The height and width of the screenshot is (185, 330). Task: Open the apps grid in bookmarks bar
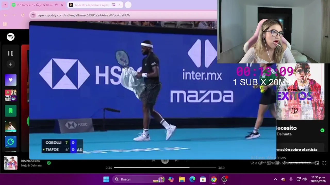pyautogui.click(x=5, y=24)
